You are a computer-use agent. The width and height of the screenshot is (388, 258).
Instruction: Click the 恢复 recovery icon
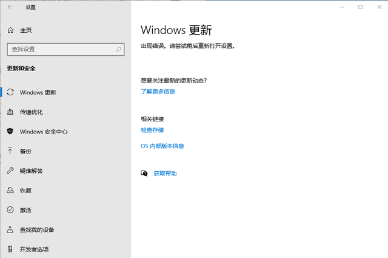[10, 190]
